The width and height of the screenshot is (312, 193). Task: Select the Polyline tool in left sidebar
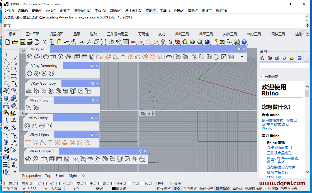[6, 61]
